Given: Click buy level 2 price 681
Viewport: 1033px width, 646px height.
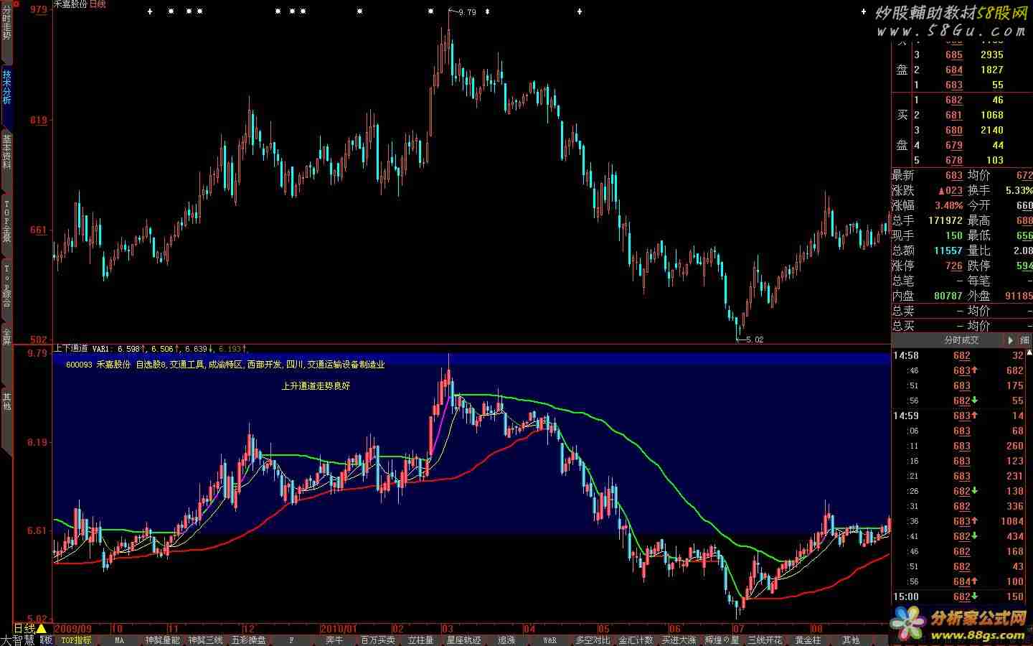Looking at the screenshot, I should [x=953, y=115].
